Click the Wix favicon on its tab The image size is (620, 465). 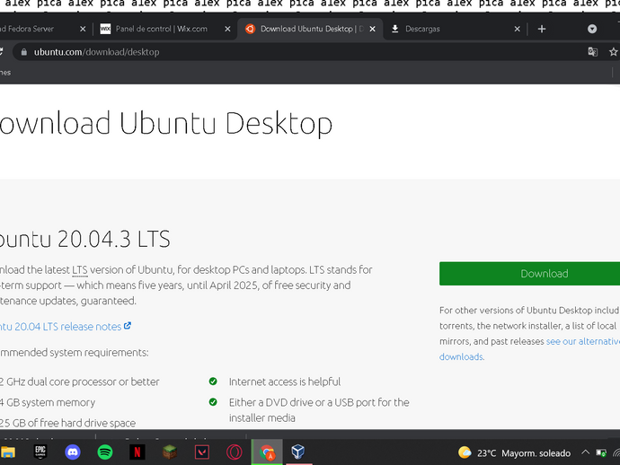(105, 29)
